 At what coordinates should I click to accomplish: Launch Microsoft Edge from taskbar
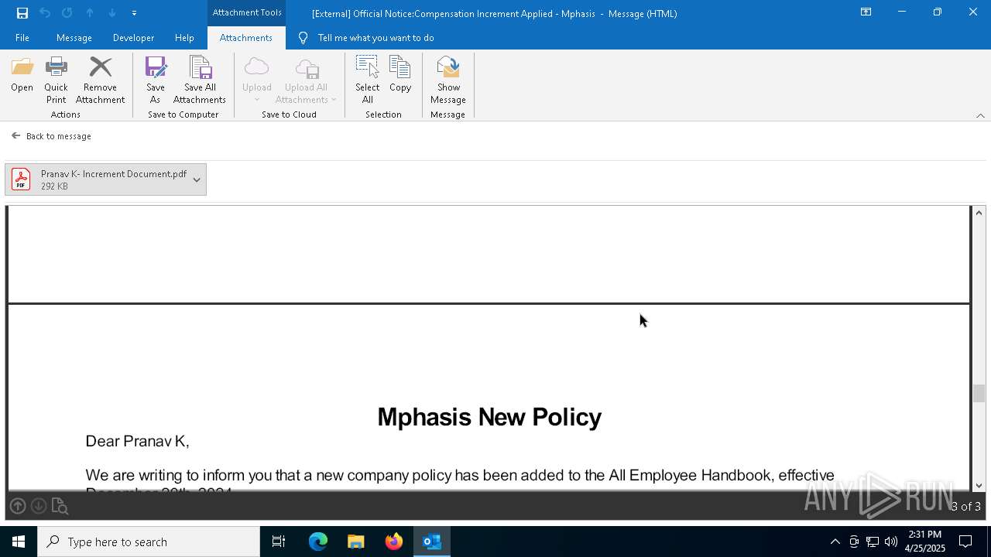coord(318,542)
